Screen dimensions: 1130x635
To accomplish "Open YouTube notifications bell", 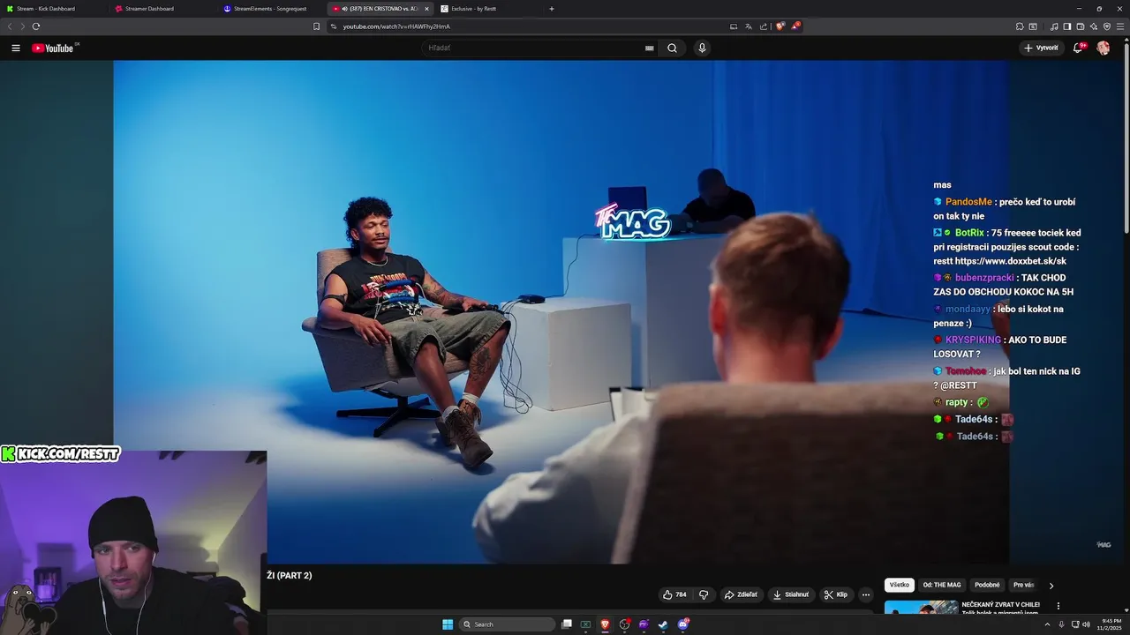I will point(1078,48).
